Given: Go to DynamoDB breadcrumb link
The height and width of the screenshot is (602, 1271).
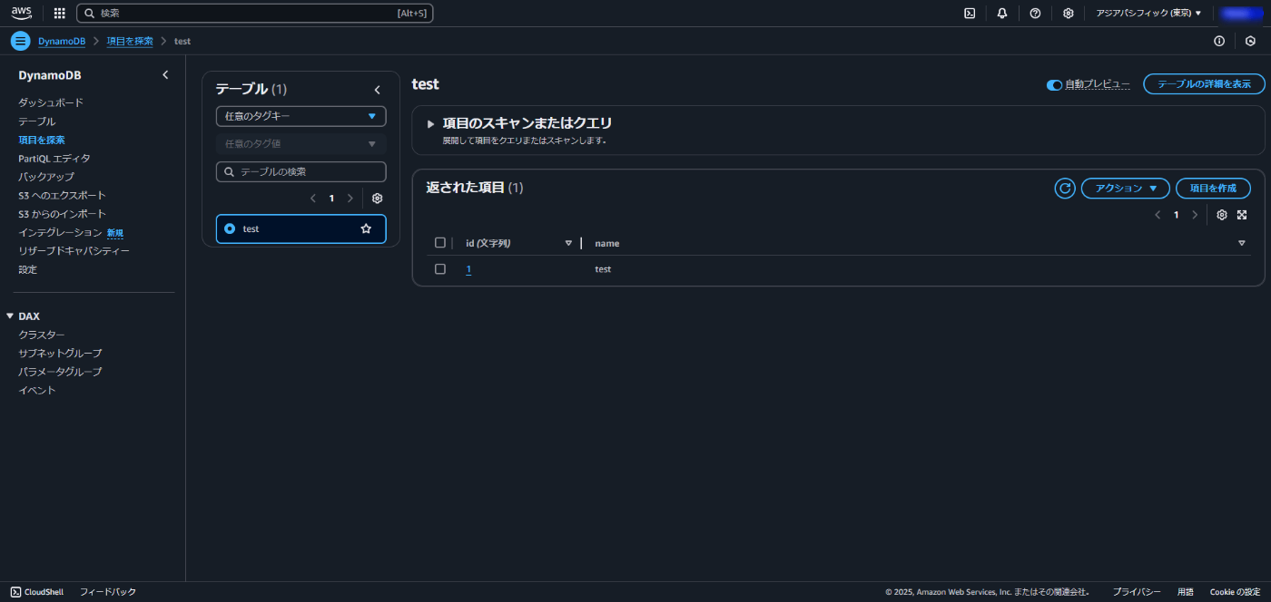Looking at the screenshot, I should click(x=62, y=41).
